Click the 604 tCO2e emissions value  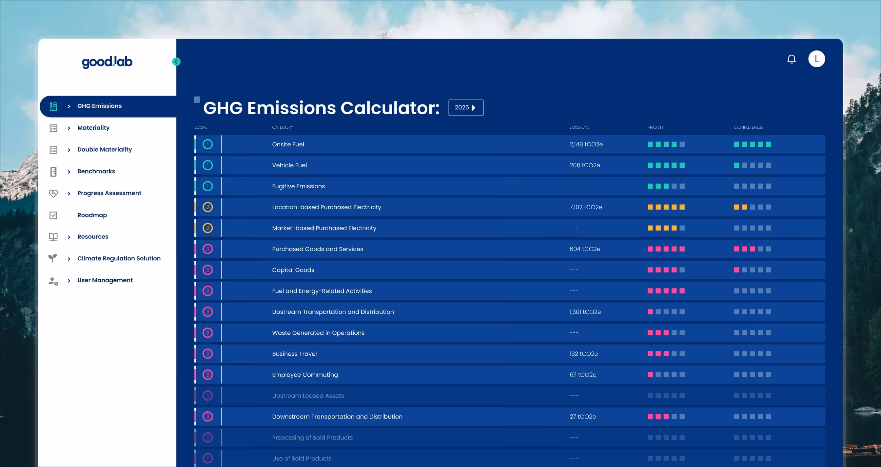click(585, 249)
